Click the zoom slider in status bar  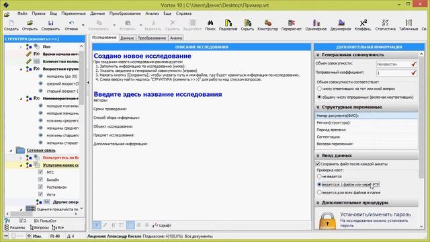(13, 236)
